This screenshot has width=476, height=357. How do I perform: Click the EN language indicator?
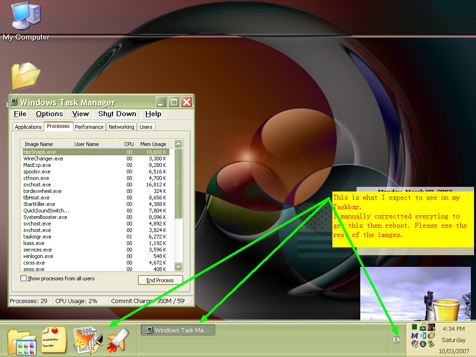pyautogui.click(x=396, y=340)
